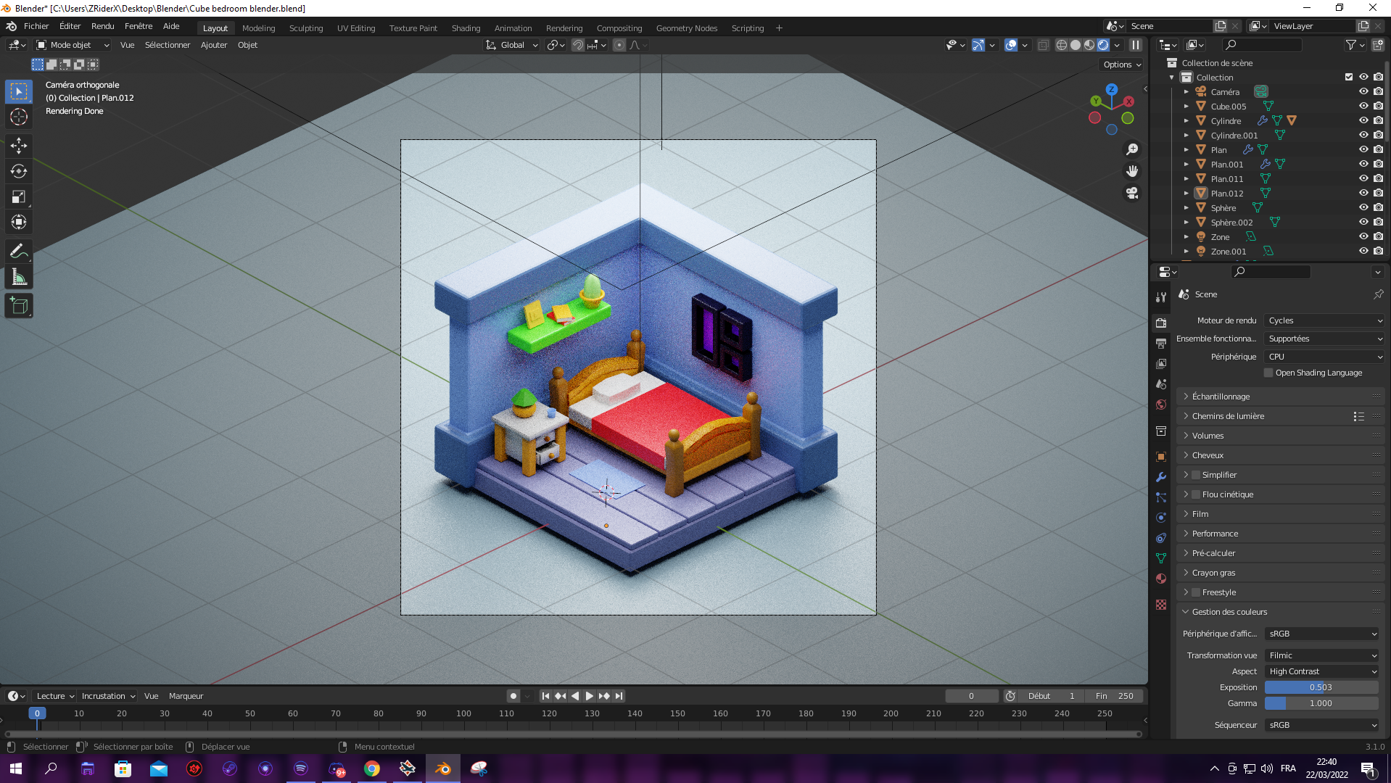Click the pan view hand icon

tap(1132, 171)
